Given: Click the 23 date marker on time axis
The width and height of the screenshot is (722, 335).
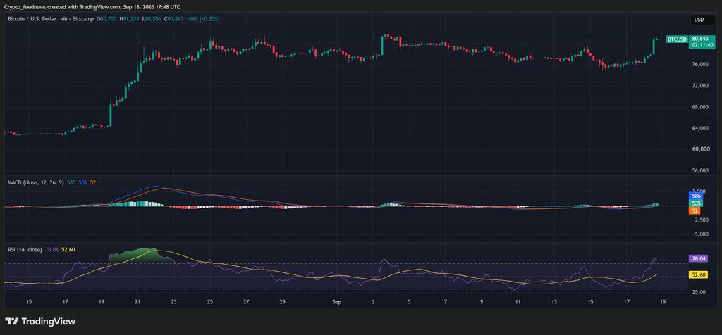Looking at the screenshot, I should 173,302.
